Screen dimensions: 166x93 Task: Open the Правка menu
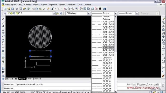(14, 5)
